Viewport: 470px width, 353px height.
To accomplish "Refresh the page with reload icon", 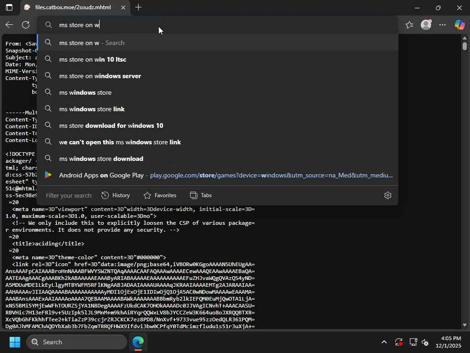I will (26, 25).
